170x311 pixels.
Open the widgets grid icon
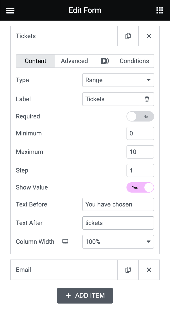(160, 10)
